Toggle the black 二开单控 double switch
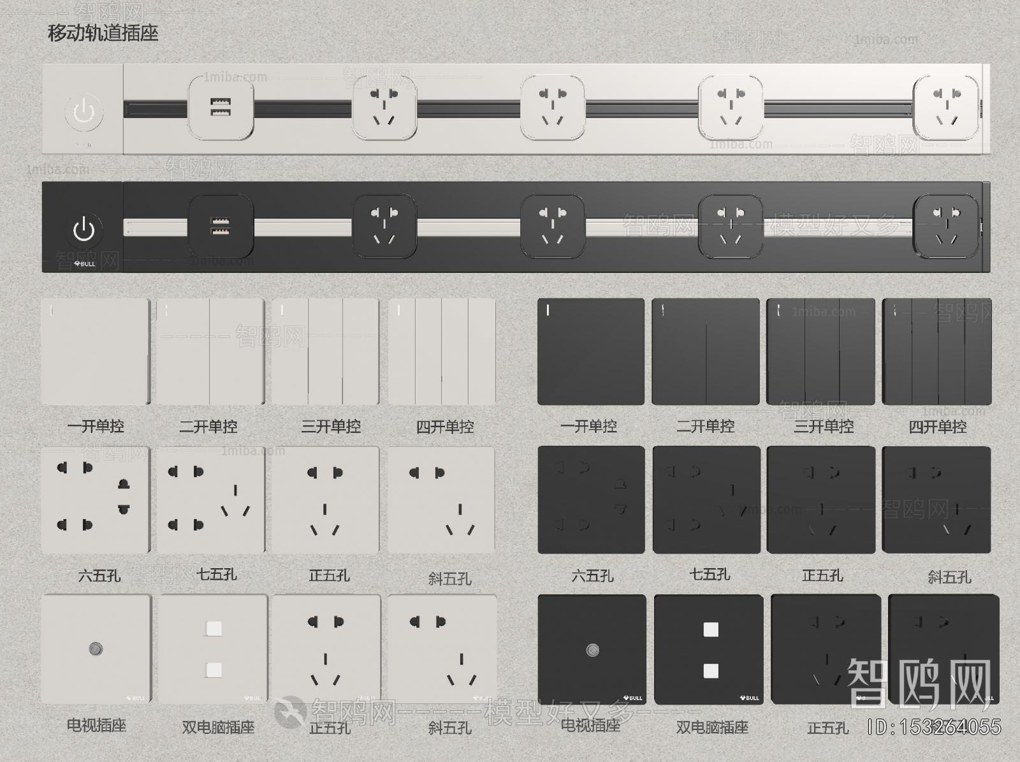The image size is (1020, 762). (x=706, y=351)
